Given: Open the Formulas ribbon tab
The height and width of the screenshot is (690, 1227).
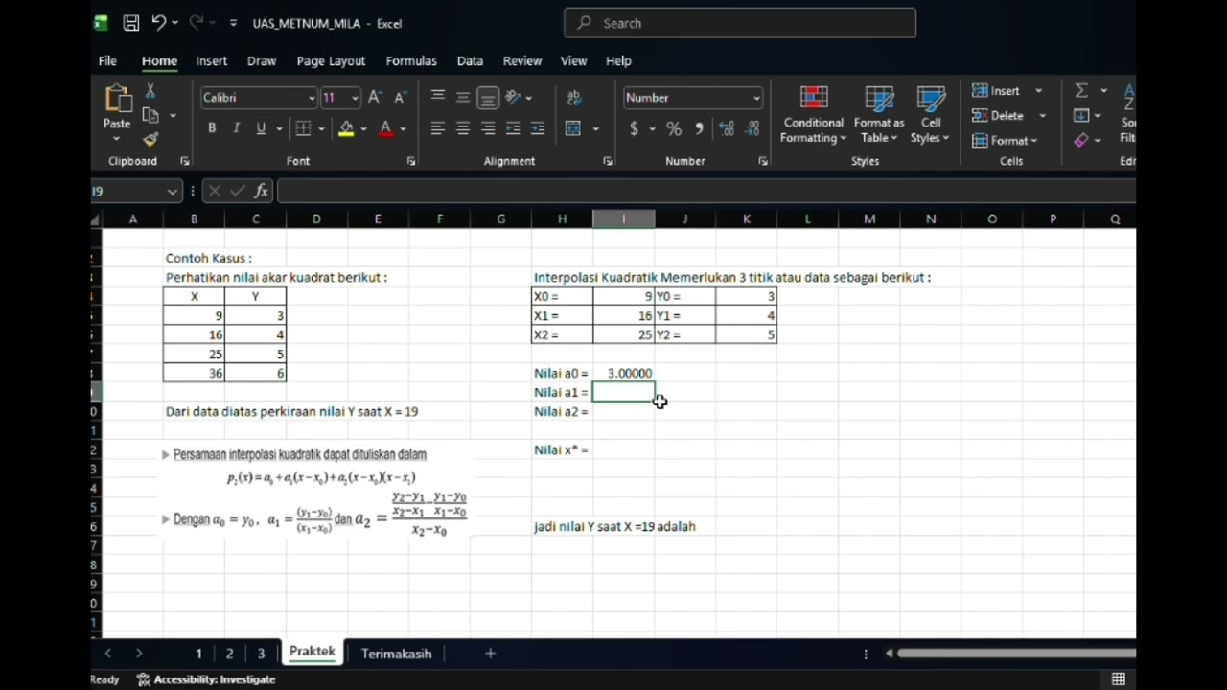Looking at the screenshot, I should coord(411,60).
